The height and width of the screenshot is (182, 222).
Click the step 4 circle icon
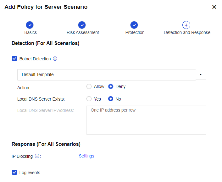(186, 25)
